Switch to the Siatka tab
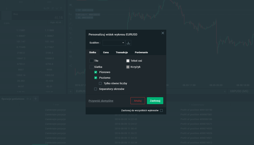 [93, 52]
